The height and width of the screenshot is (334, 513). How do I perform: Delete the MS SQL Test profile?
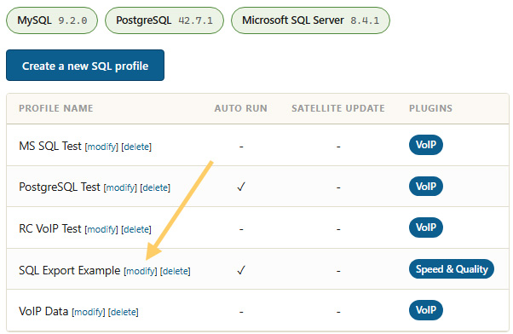coord(136,147)
